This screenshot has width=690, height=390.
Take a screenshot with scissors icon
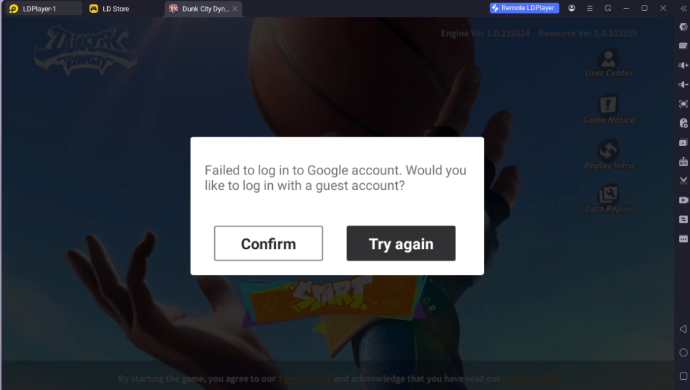click(x=683, y=181)
